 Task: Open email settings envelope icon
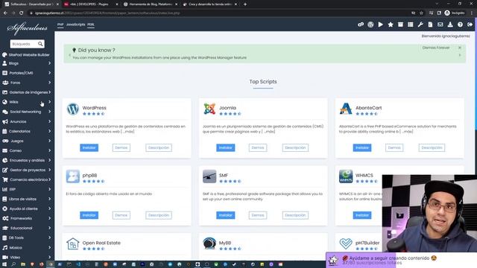pos(440,25)
